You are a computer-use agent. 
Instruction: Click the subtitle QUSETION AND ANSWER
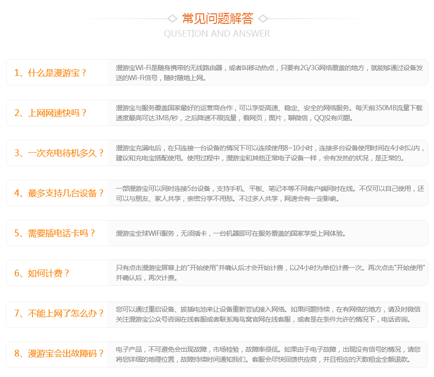(x=217, y=33)
